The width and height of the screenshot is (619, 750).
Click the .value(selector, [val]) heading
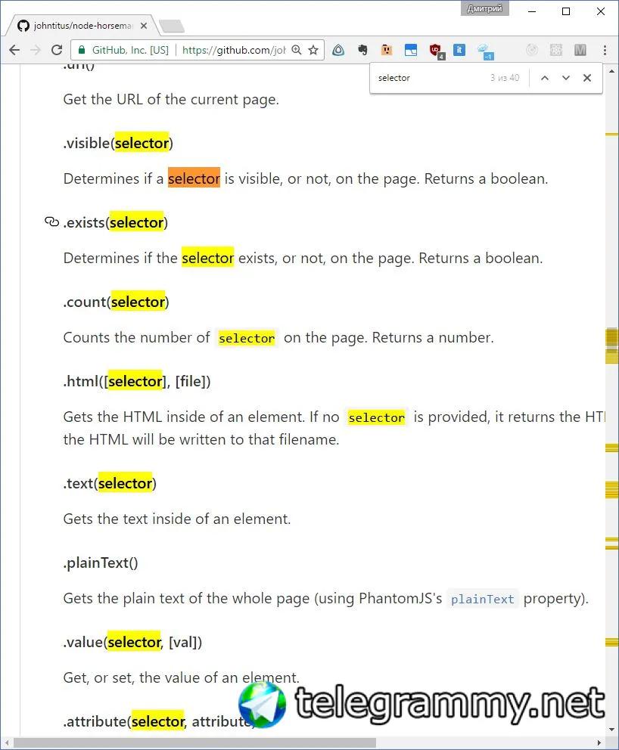point(132,643)
